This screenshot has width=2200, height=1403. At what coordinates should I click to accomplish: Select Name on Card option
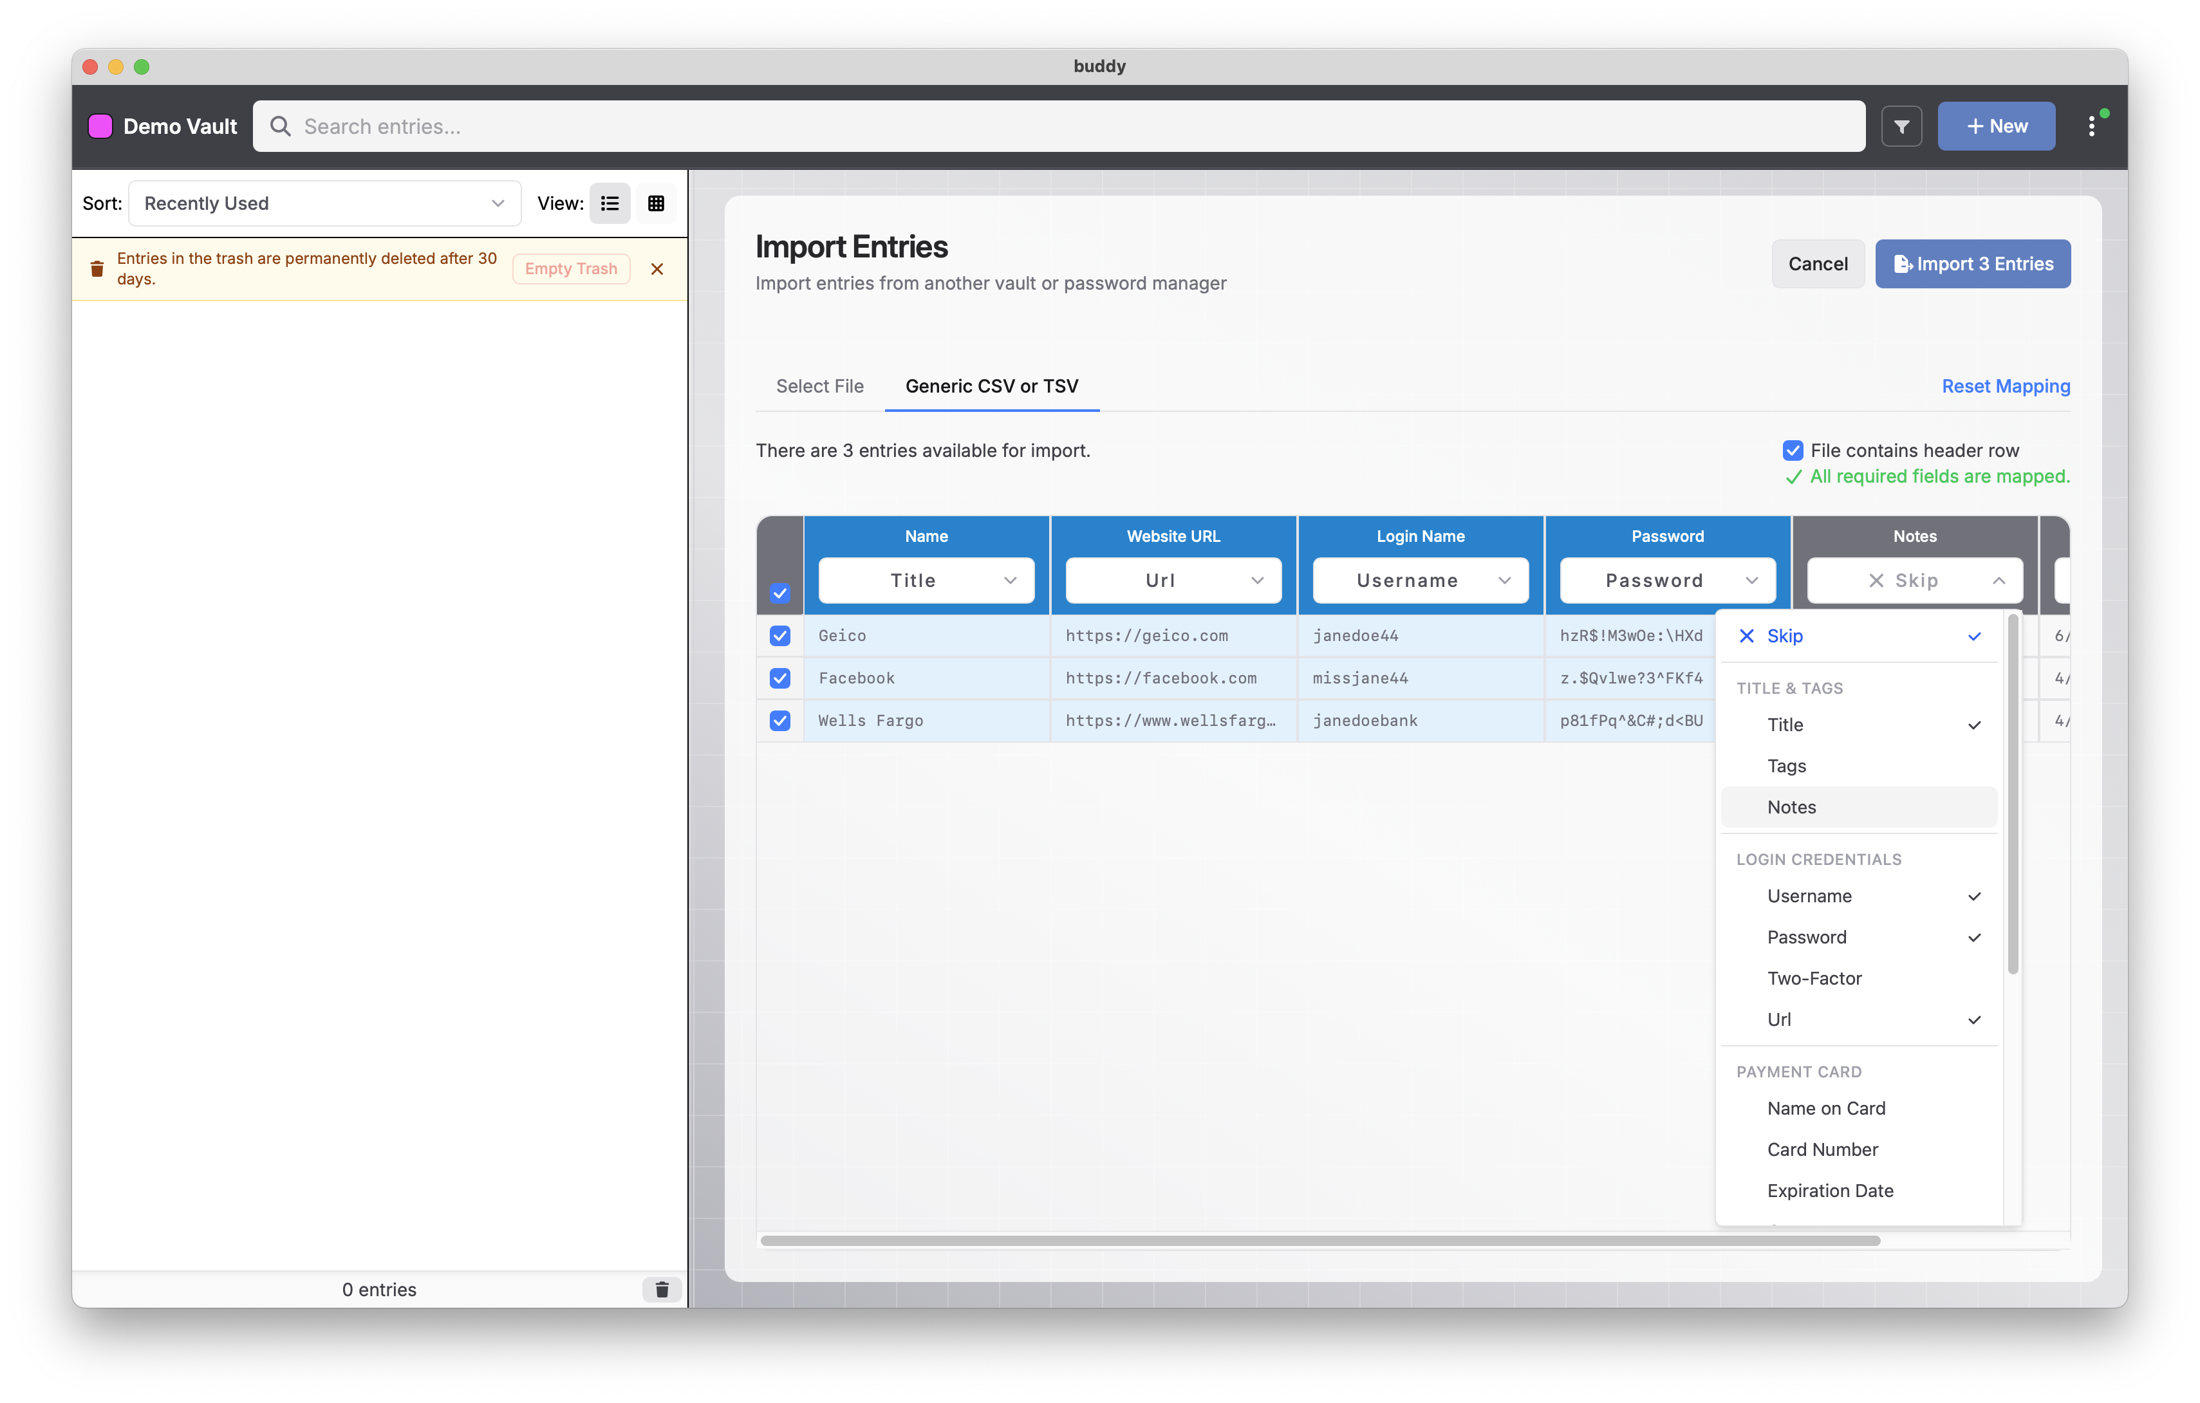click(1858, 1108)
